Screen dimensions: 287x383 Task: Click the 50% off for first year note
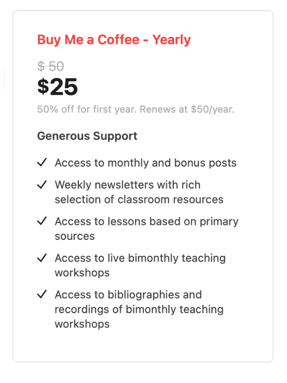(136, 110)
